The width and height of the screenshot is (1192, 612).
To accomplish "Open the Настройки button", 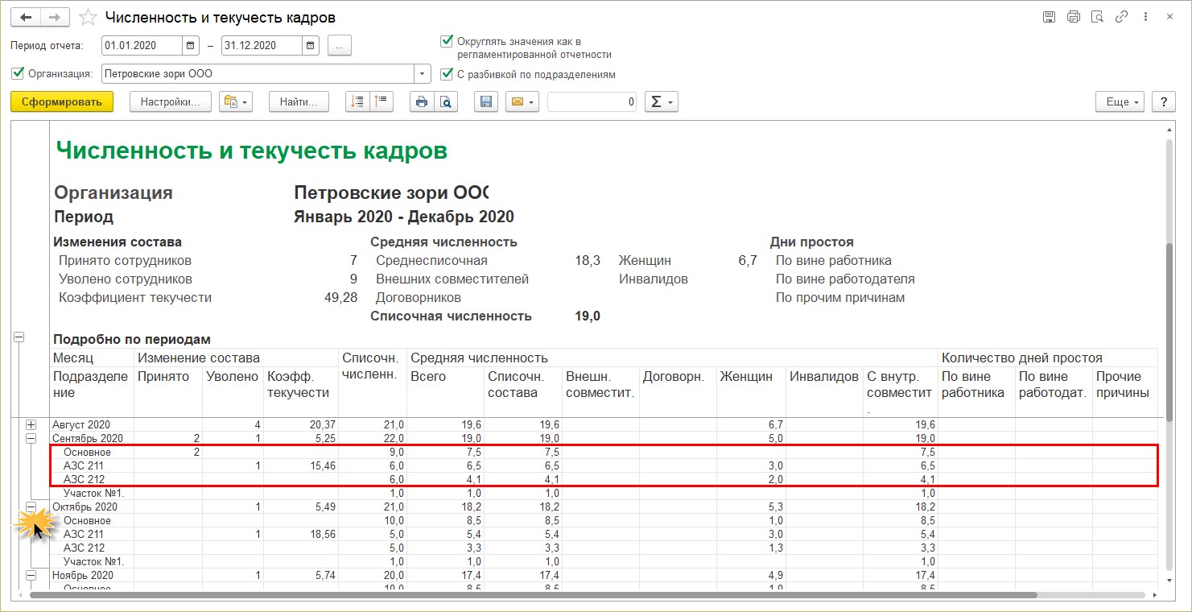I will [x=171, y=101].
